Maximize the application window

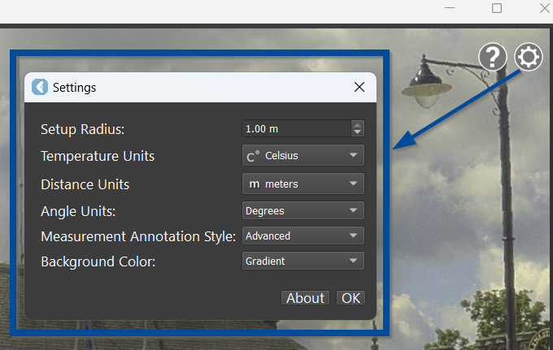coord(497,8)
